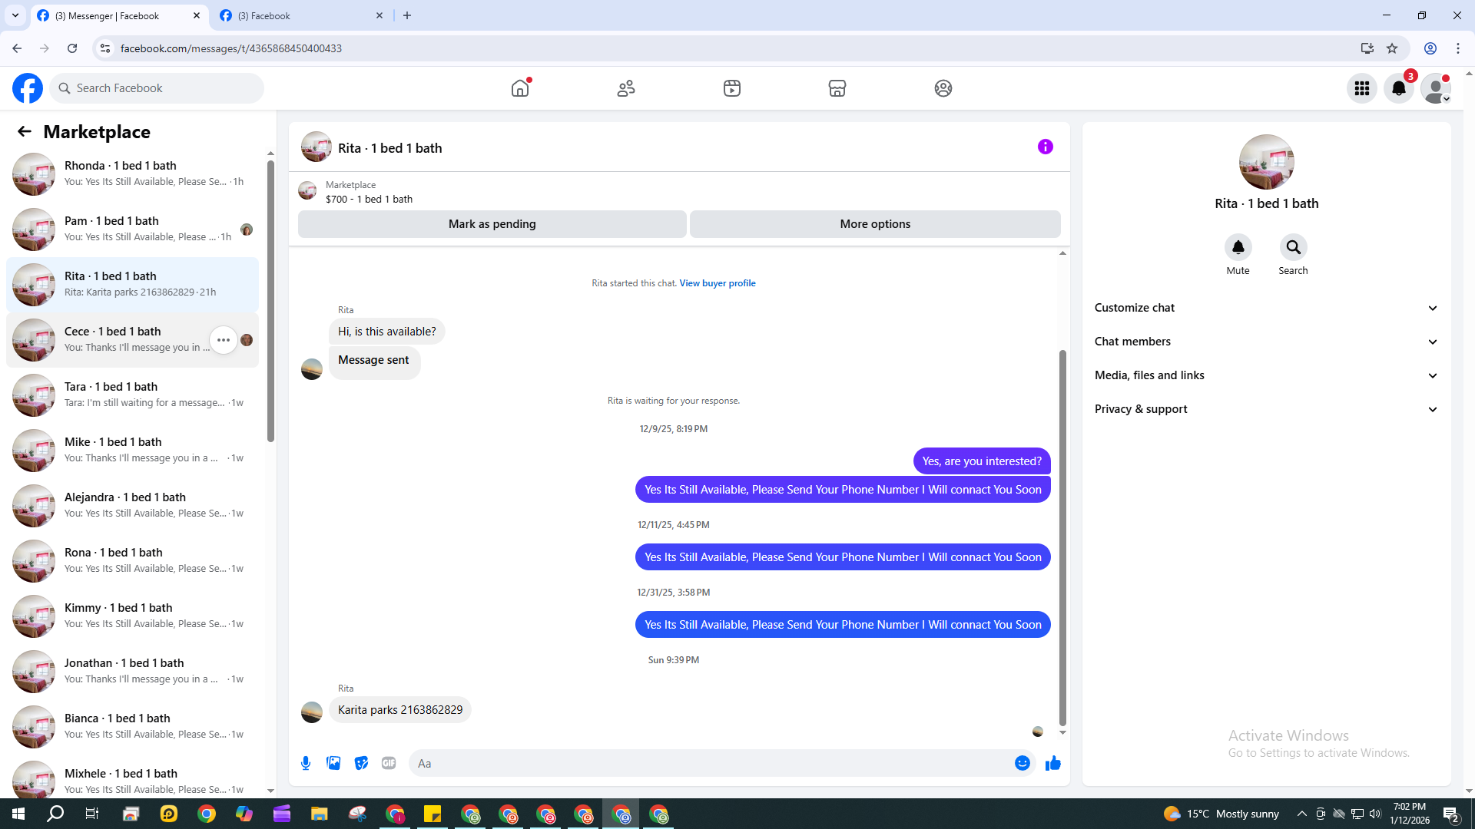Expand Customize chat section
The image size is (1475, 829).
[x=1265, y=308]
